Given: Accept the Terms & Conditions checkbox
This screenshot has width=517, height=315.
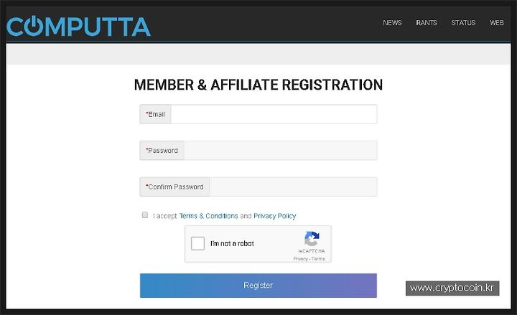Looking at the screenshot, I should pyautogui.click(x=145, y=215).
